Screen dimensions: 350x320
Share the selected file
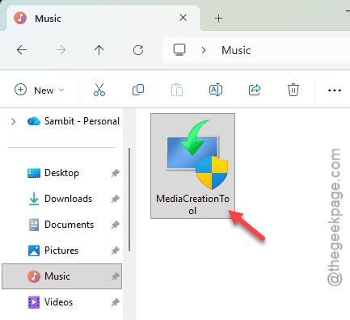coord(255,90)
